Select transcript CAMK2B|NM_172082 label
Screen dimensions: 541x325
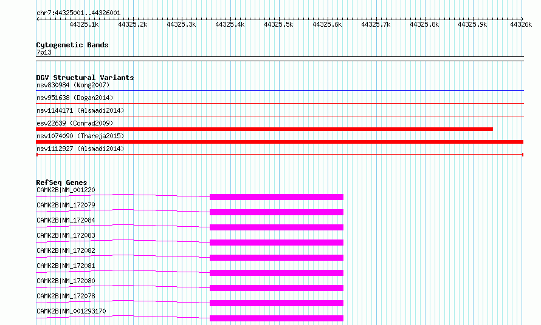tap(66, 250)
